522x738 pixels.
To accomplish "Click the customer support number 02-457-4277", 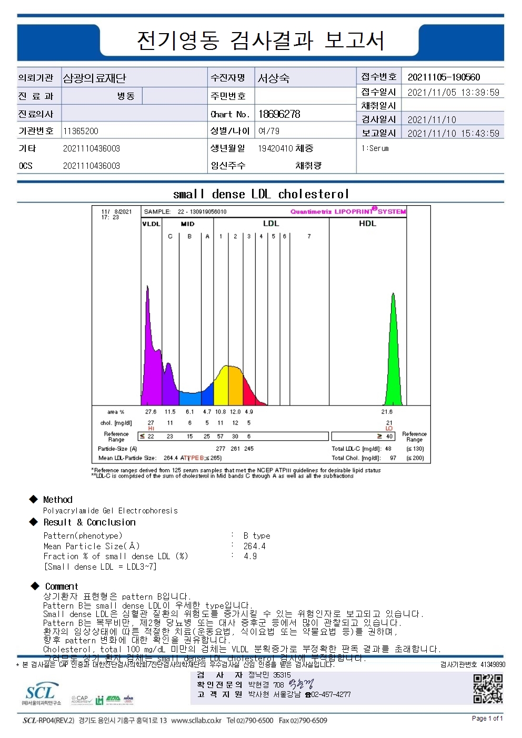I will pos(331,695).
